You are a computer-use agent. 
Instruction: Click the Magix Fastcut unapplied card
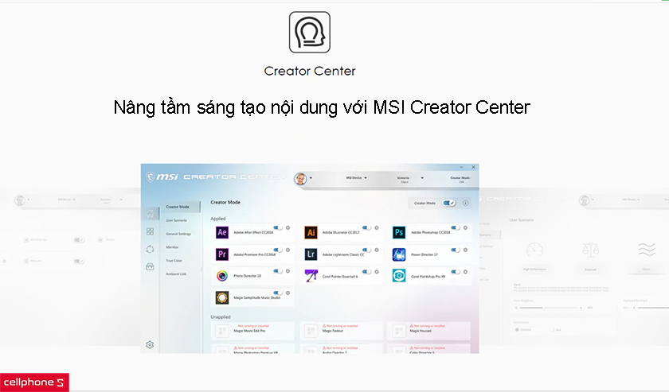(342, 331)
